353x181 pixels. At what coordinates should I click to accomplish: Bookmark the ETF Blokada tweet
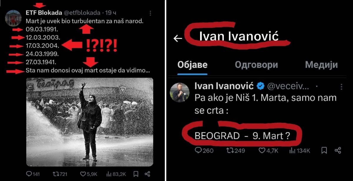click(136, 174)
